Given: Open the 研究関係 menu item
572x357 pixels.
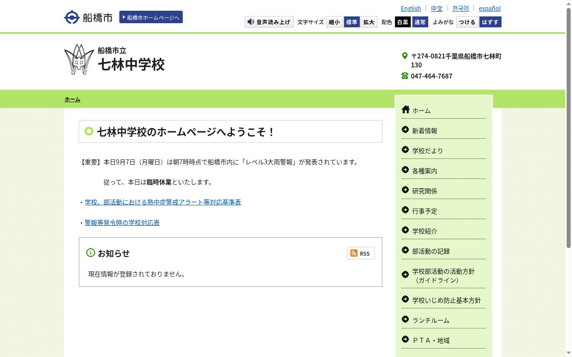Looking at the screenshot, I should click(x=425, y=191).
